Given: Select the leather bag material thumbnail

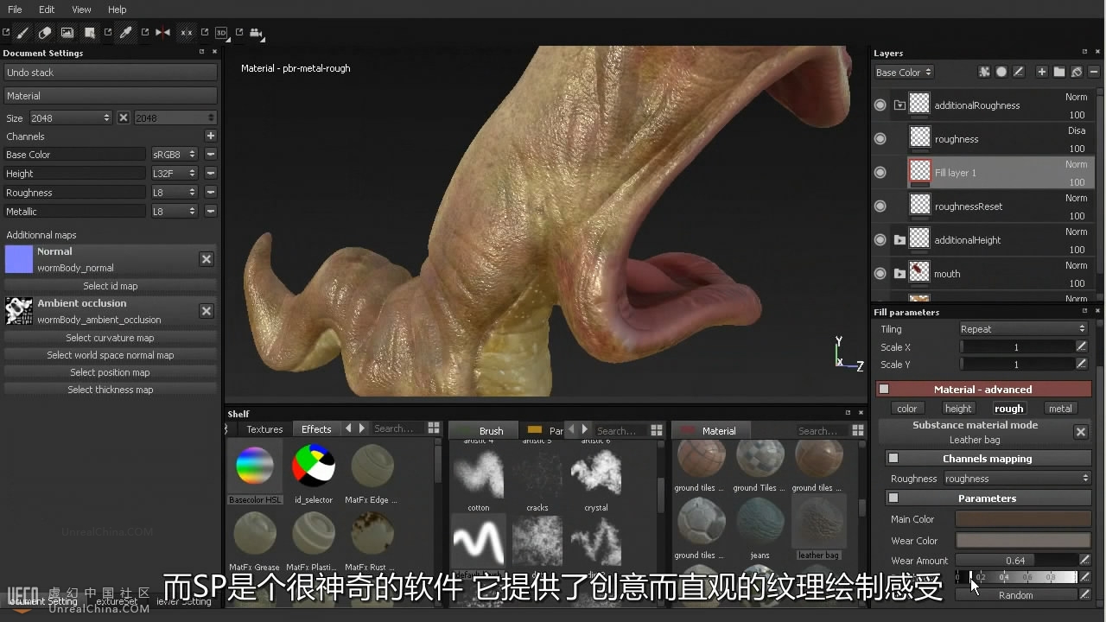Looking at the screenshot, I should point(818,523).
